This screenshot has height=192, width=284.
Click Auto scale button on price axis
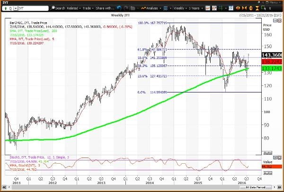point(268,153)
